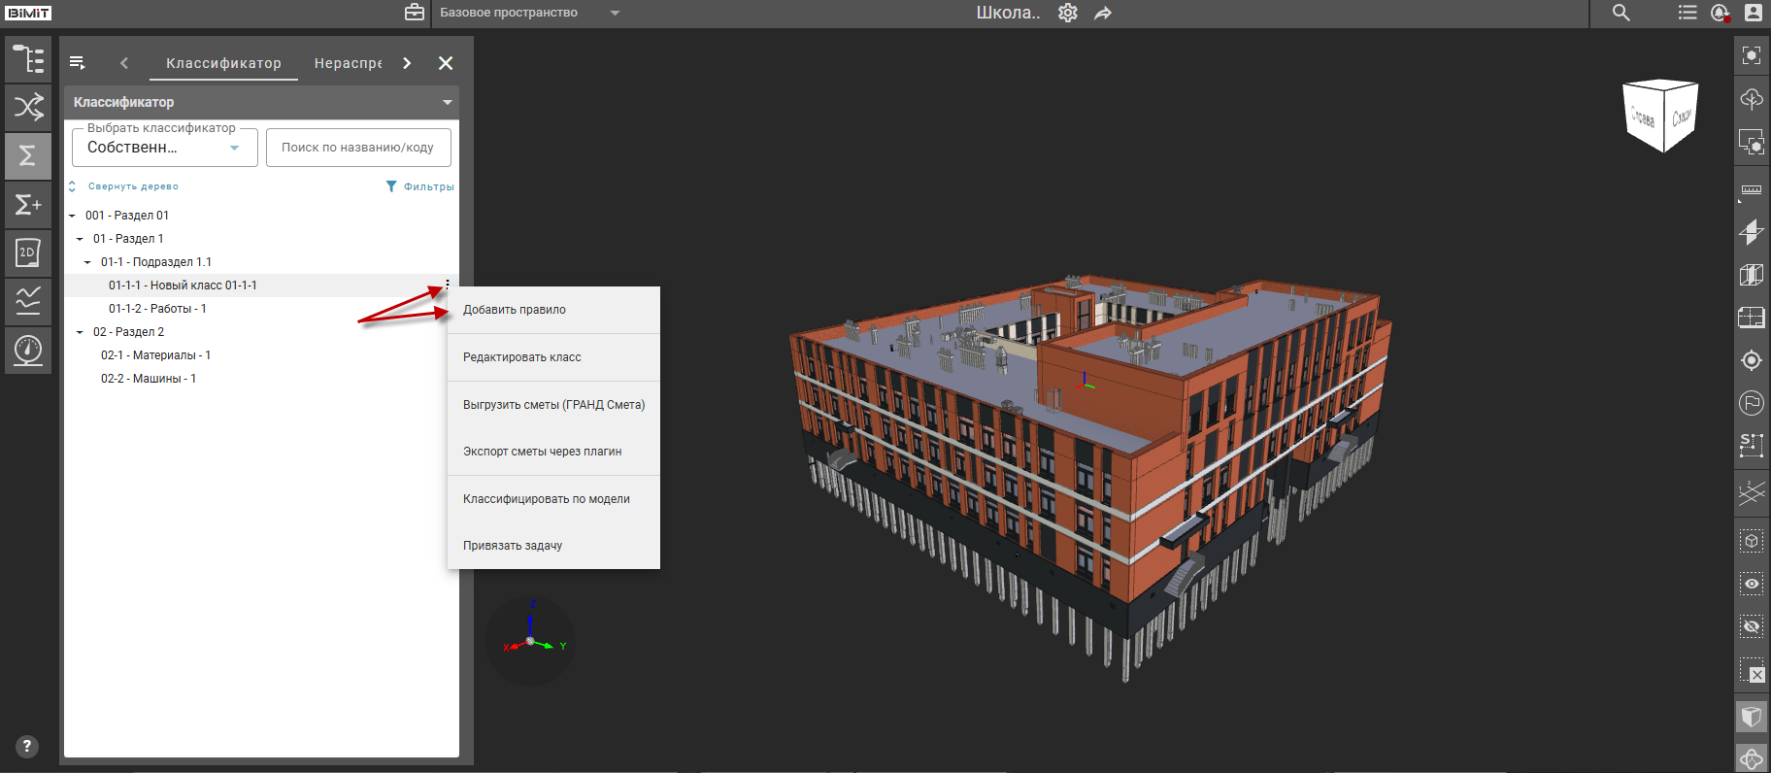Click the Sigma-plus icon in left sidebar

tap(28, 204)
